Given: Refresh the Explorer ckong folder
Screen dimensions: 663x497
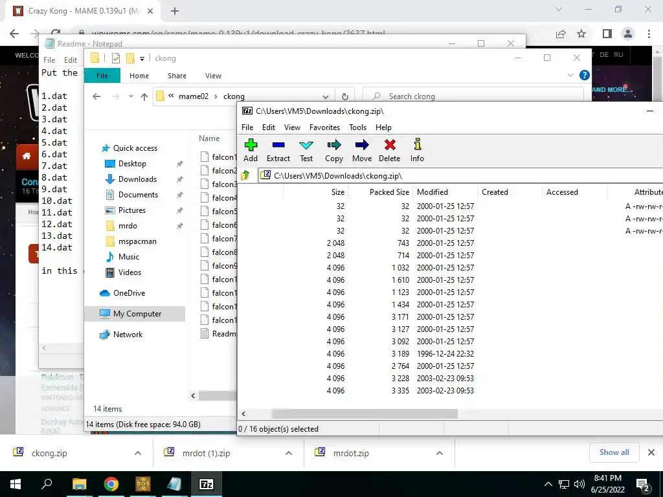Looking at the screenshot, I should coord(344,96).
